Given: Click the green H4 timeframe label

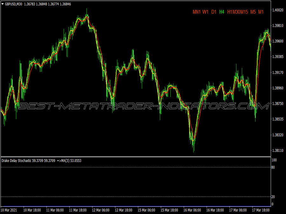Looking at the screenshot, I should coord(222,12).
